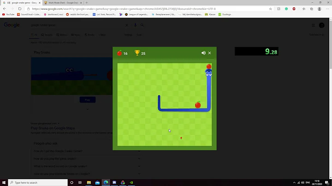Open Reiseplanleggeren bookmark
Image resolution: width=332 pixels, height=186 pixels.
tap(163, 14)
